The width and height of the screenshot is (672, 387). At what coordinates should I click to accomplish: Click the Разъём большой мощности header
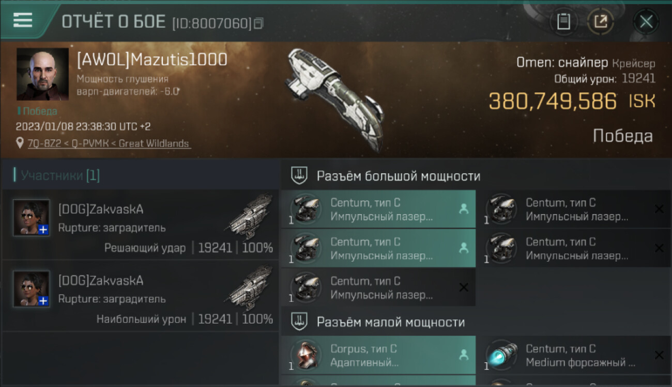[x=399, y=176]
